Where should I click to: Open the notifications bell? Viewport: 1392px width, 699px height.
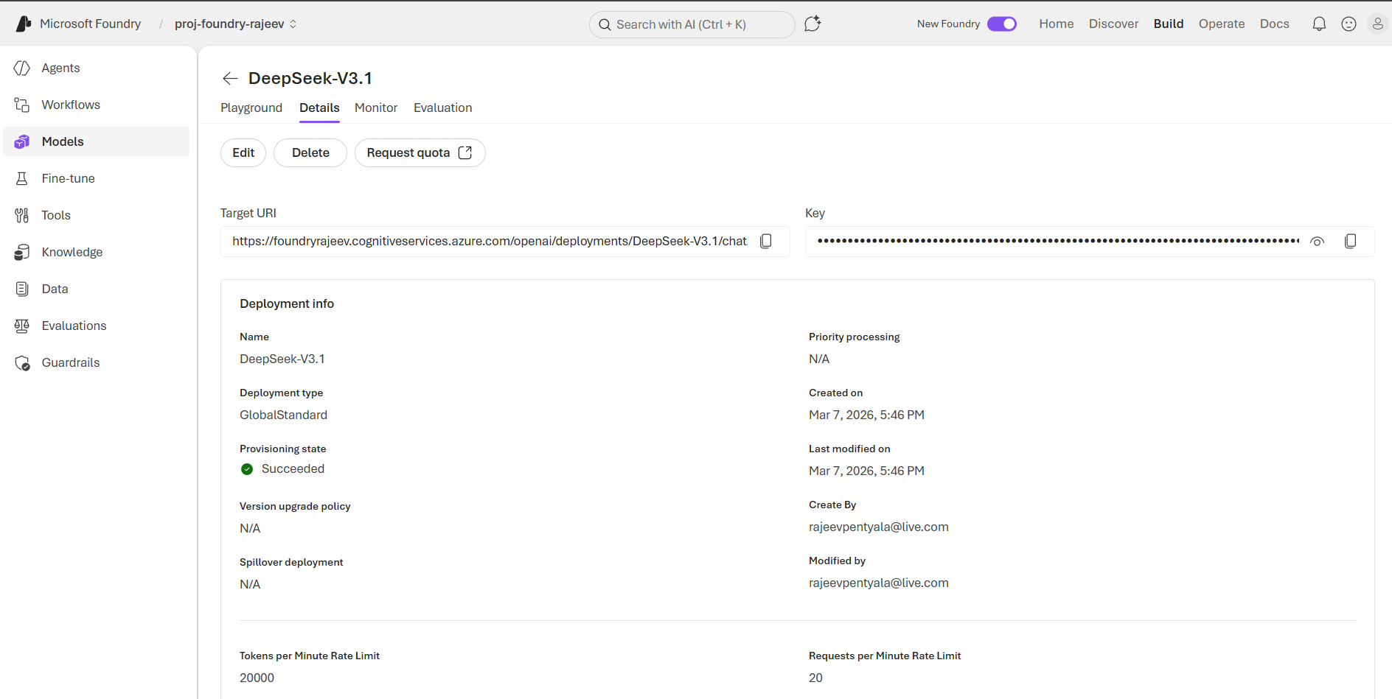pyautogui.click(x=1319, y=24)
